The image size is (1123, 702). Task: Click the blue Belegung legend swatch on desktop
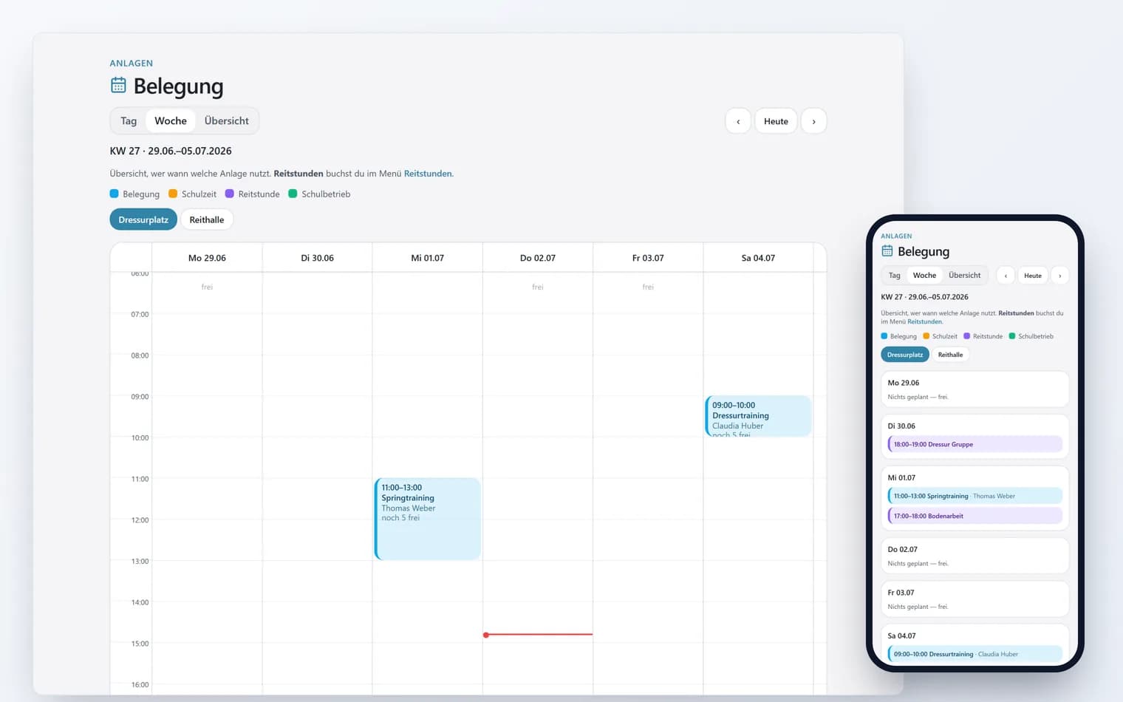[114, 194]
